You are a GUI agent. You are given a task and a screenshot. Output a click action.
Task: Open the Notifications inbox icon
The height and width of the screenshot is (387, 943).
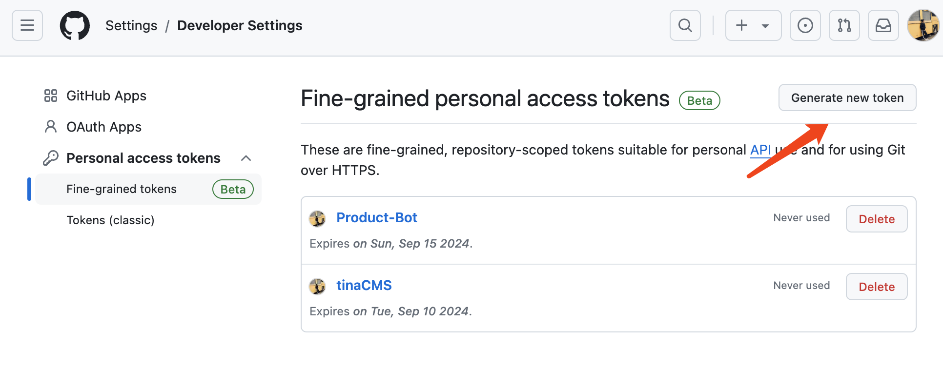tap(883, 25)
